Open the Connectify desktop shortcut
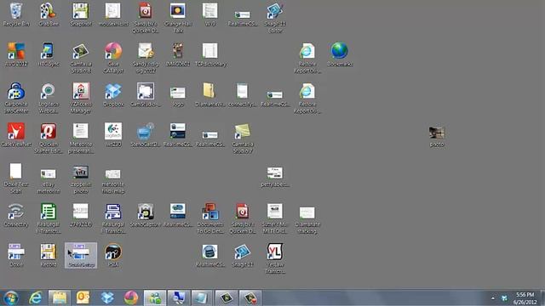 16,215
